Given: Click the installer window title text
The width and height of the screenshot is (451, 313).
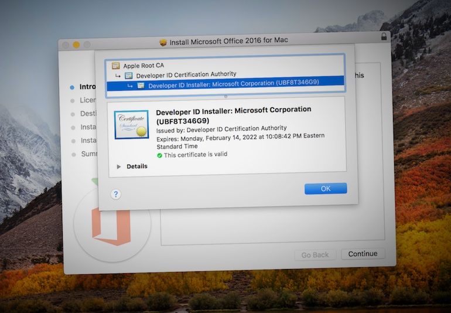Looking at the screenshot, I should pos(228,41).
